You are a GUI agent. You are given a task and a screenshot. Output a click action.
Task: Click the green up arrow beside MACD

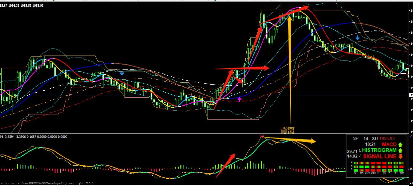click(x=401, y=145)
